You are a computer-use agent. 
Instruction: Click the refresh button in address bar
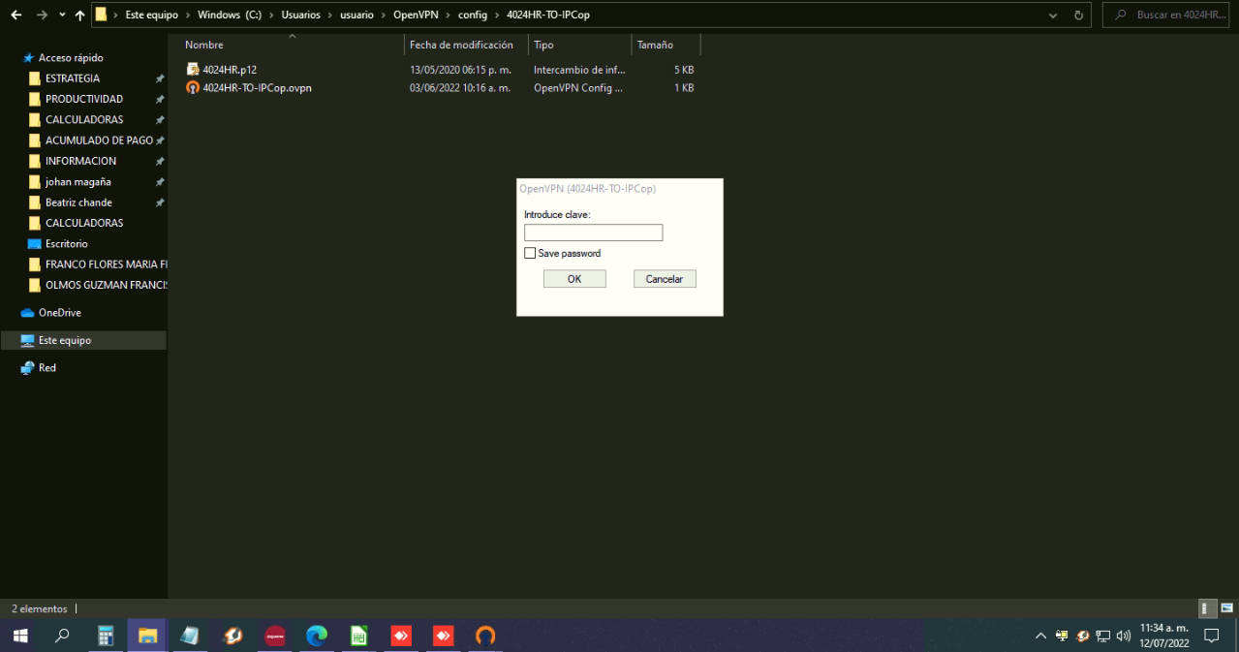coord(1078,16)
